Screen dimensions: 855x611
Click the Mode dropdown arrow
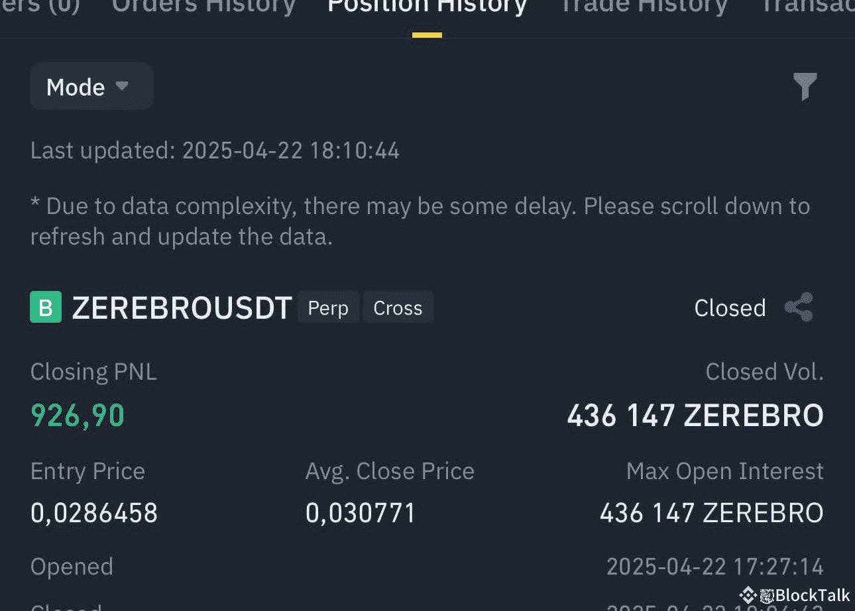pos(121,86)
